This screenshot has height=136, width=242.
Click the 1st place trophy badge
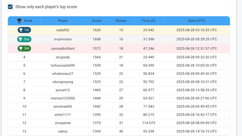coord(24,30)
